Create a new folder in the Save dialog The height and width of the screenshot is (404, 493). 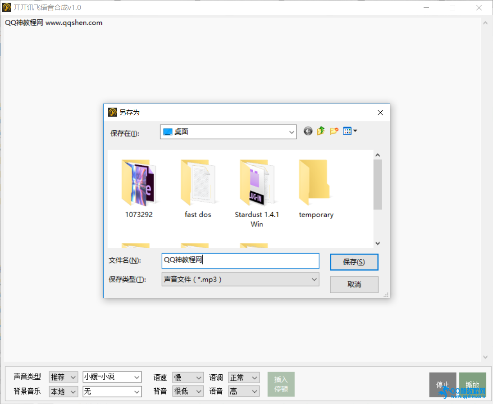(334, 131)
